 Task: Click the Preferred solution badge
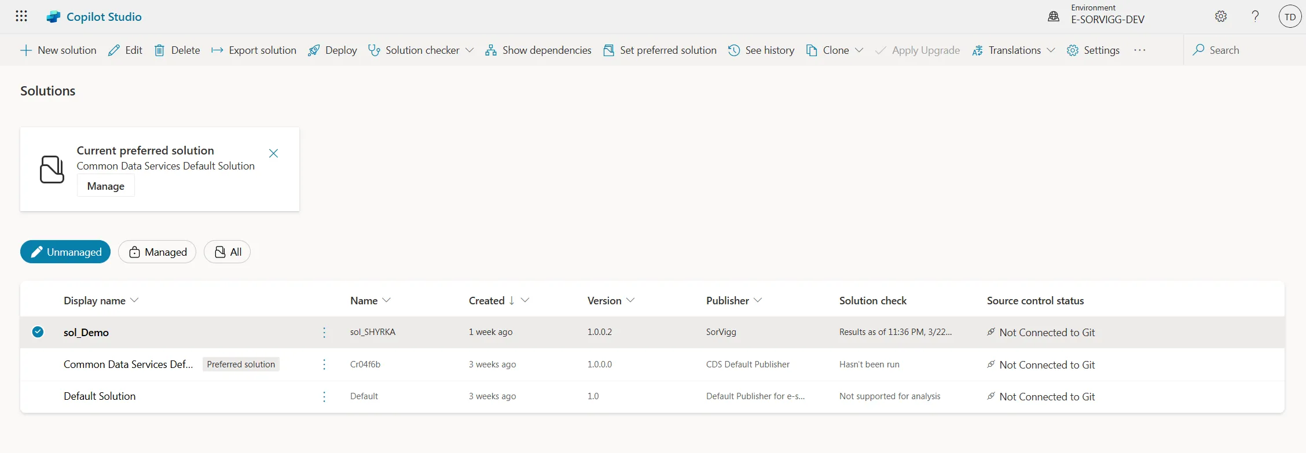tap(241, 364)
